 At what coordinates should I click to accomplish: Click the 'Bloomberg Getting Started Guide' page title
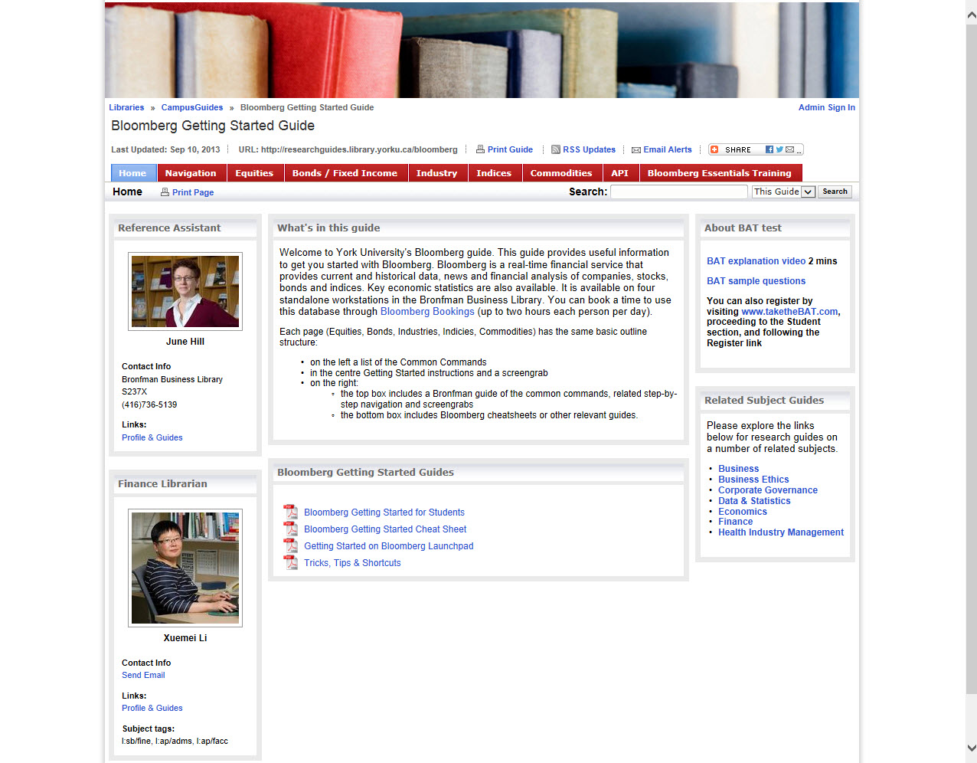click(x=213, y=126)
